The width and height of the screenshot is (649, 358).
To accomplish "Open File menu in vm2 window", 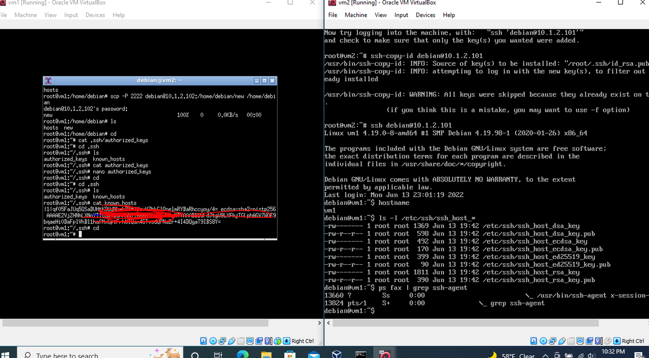I will pos(333,15).
